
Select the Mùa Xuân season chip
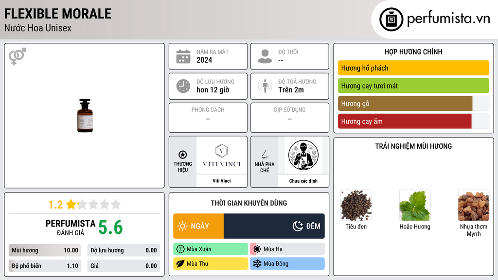coord(211,249)
